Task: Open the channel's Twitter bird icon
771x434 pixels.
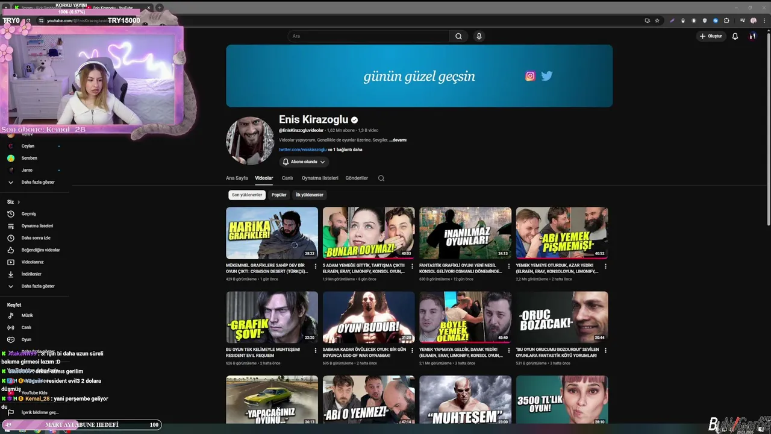Action: 547,76
